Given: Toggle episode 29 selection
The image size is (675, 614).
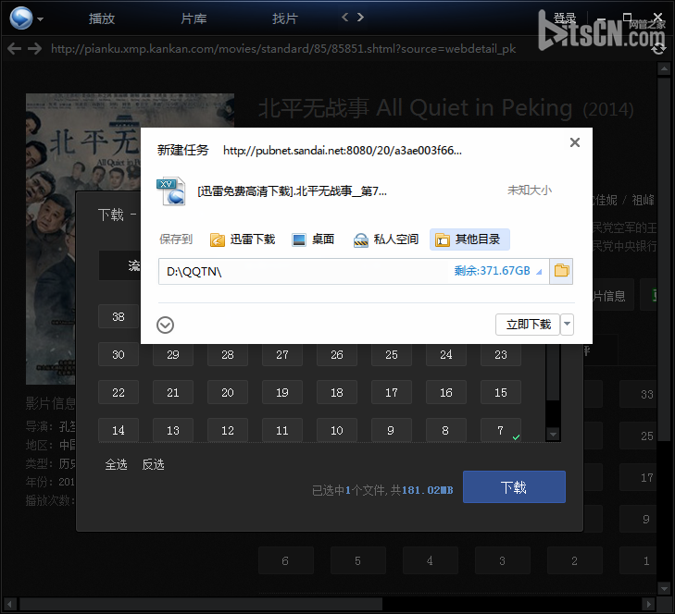Looking at the screenshot, I should point(173,355).
